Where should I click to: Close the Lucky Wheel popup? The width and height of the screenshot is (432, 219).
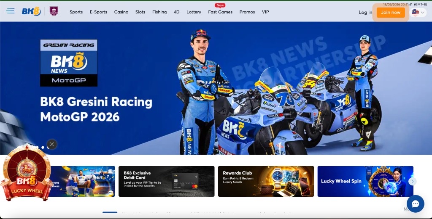coord(52,144)
